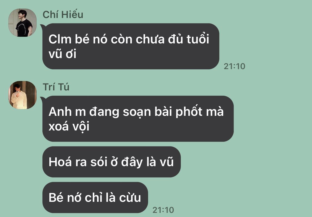Click the words "xoá vội" in the second bubble

[x=69, y=127]
